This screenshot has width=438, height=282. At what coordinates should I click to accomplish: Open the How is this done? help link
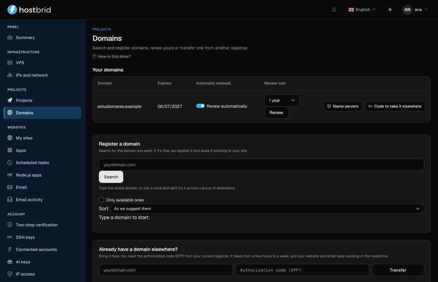coord(112,56)
